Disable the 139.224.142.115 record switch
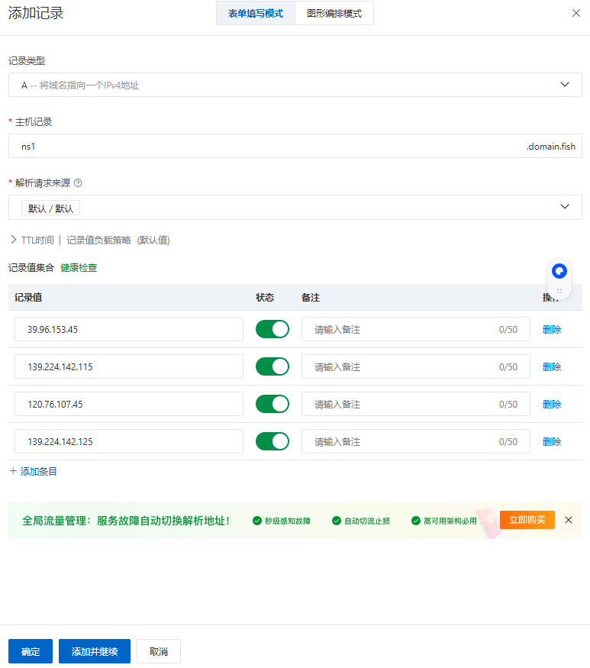590x668 pixels. click(272, 366)
